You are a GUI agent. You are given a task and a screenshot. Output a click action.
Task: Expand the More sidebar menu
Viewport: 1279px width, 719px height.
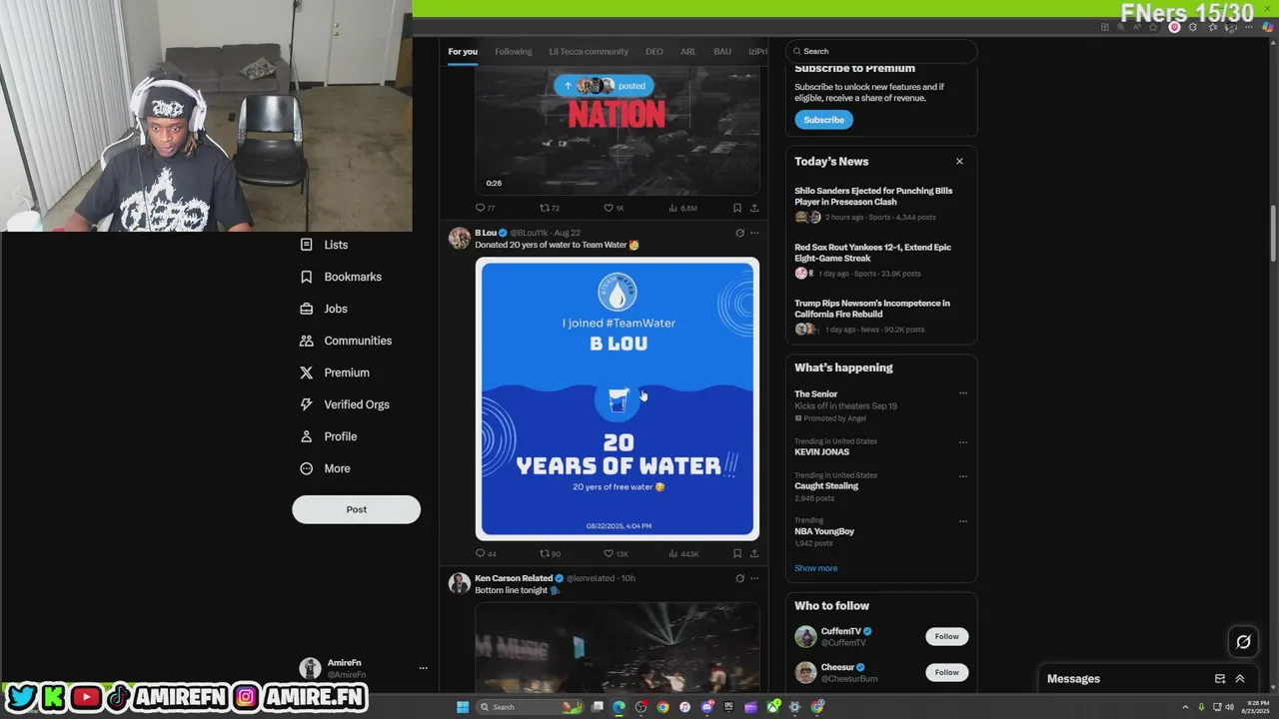325,468
